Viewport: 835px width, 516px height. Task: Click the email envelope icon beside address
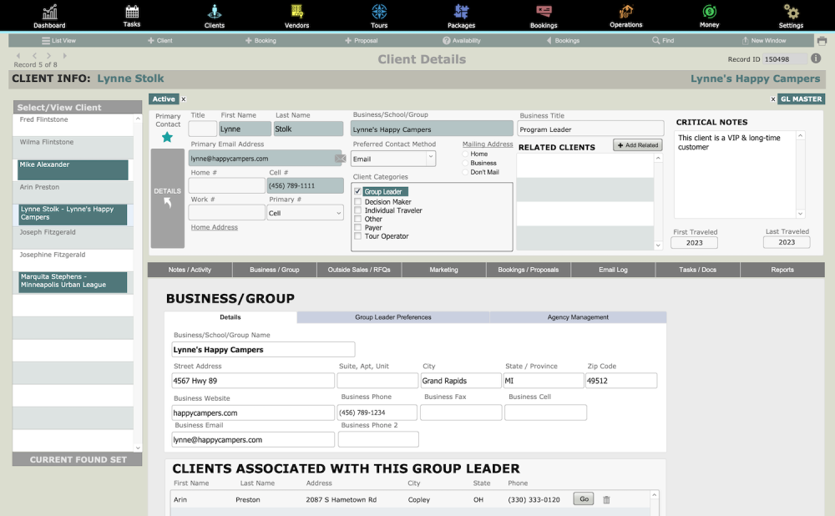(x=341, y=159)
